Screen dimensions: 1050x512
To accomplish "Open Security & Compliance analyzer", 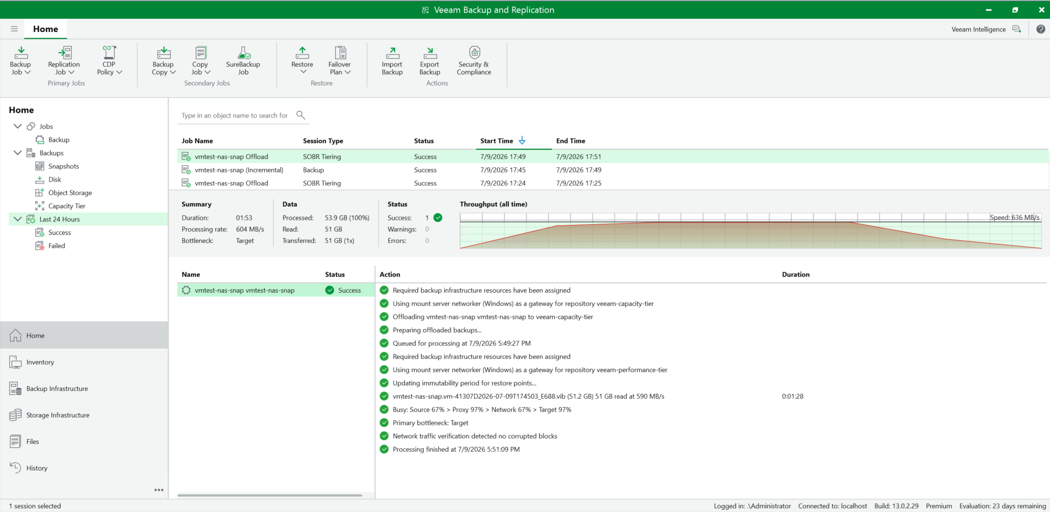I will tap(474, 61).
